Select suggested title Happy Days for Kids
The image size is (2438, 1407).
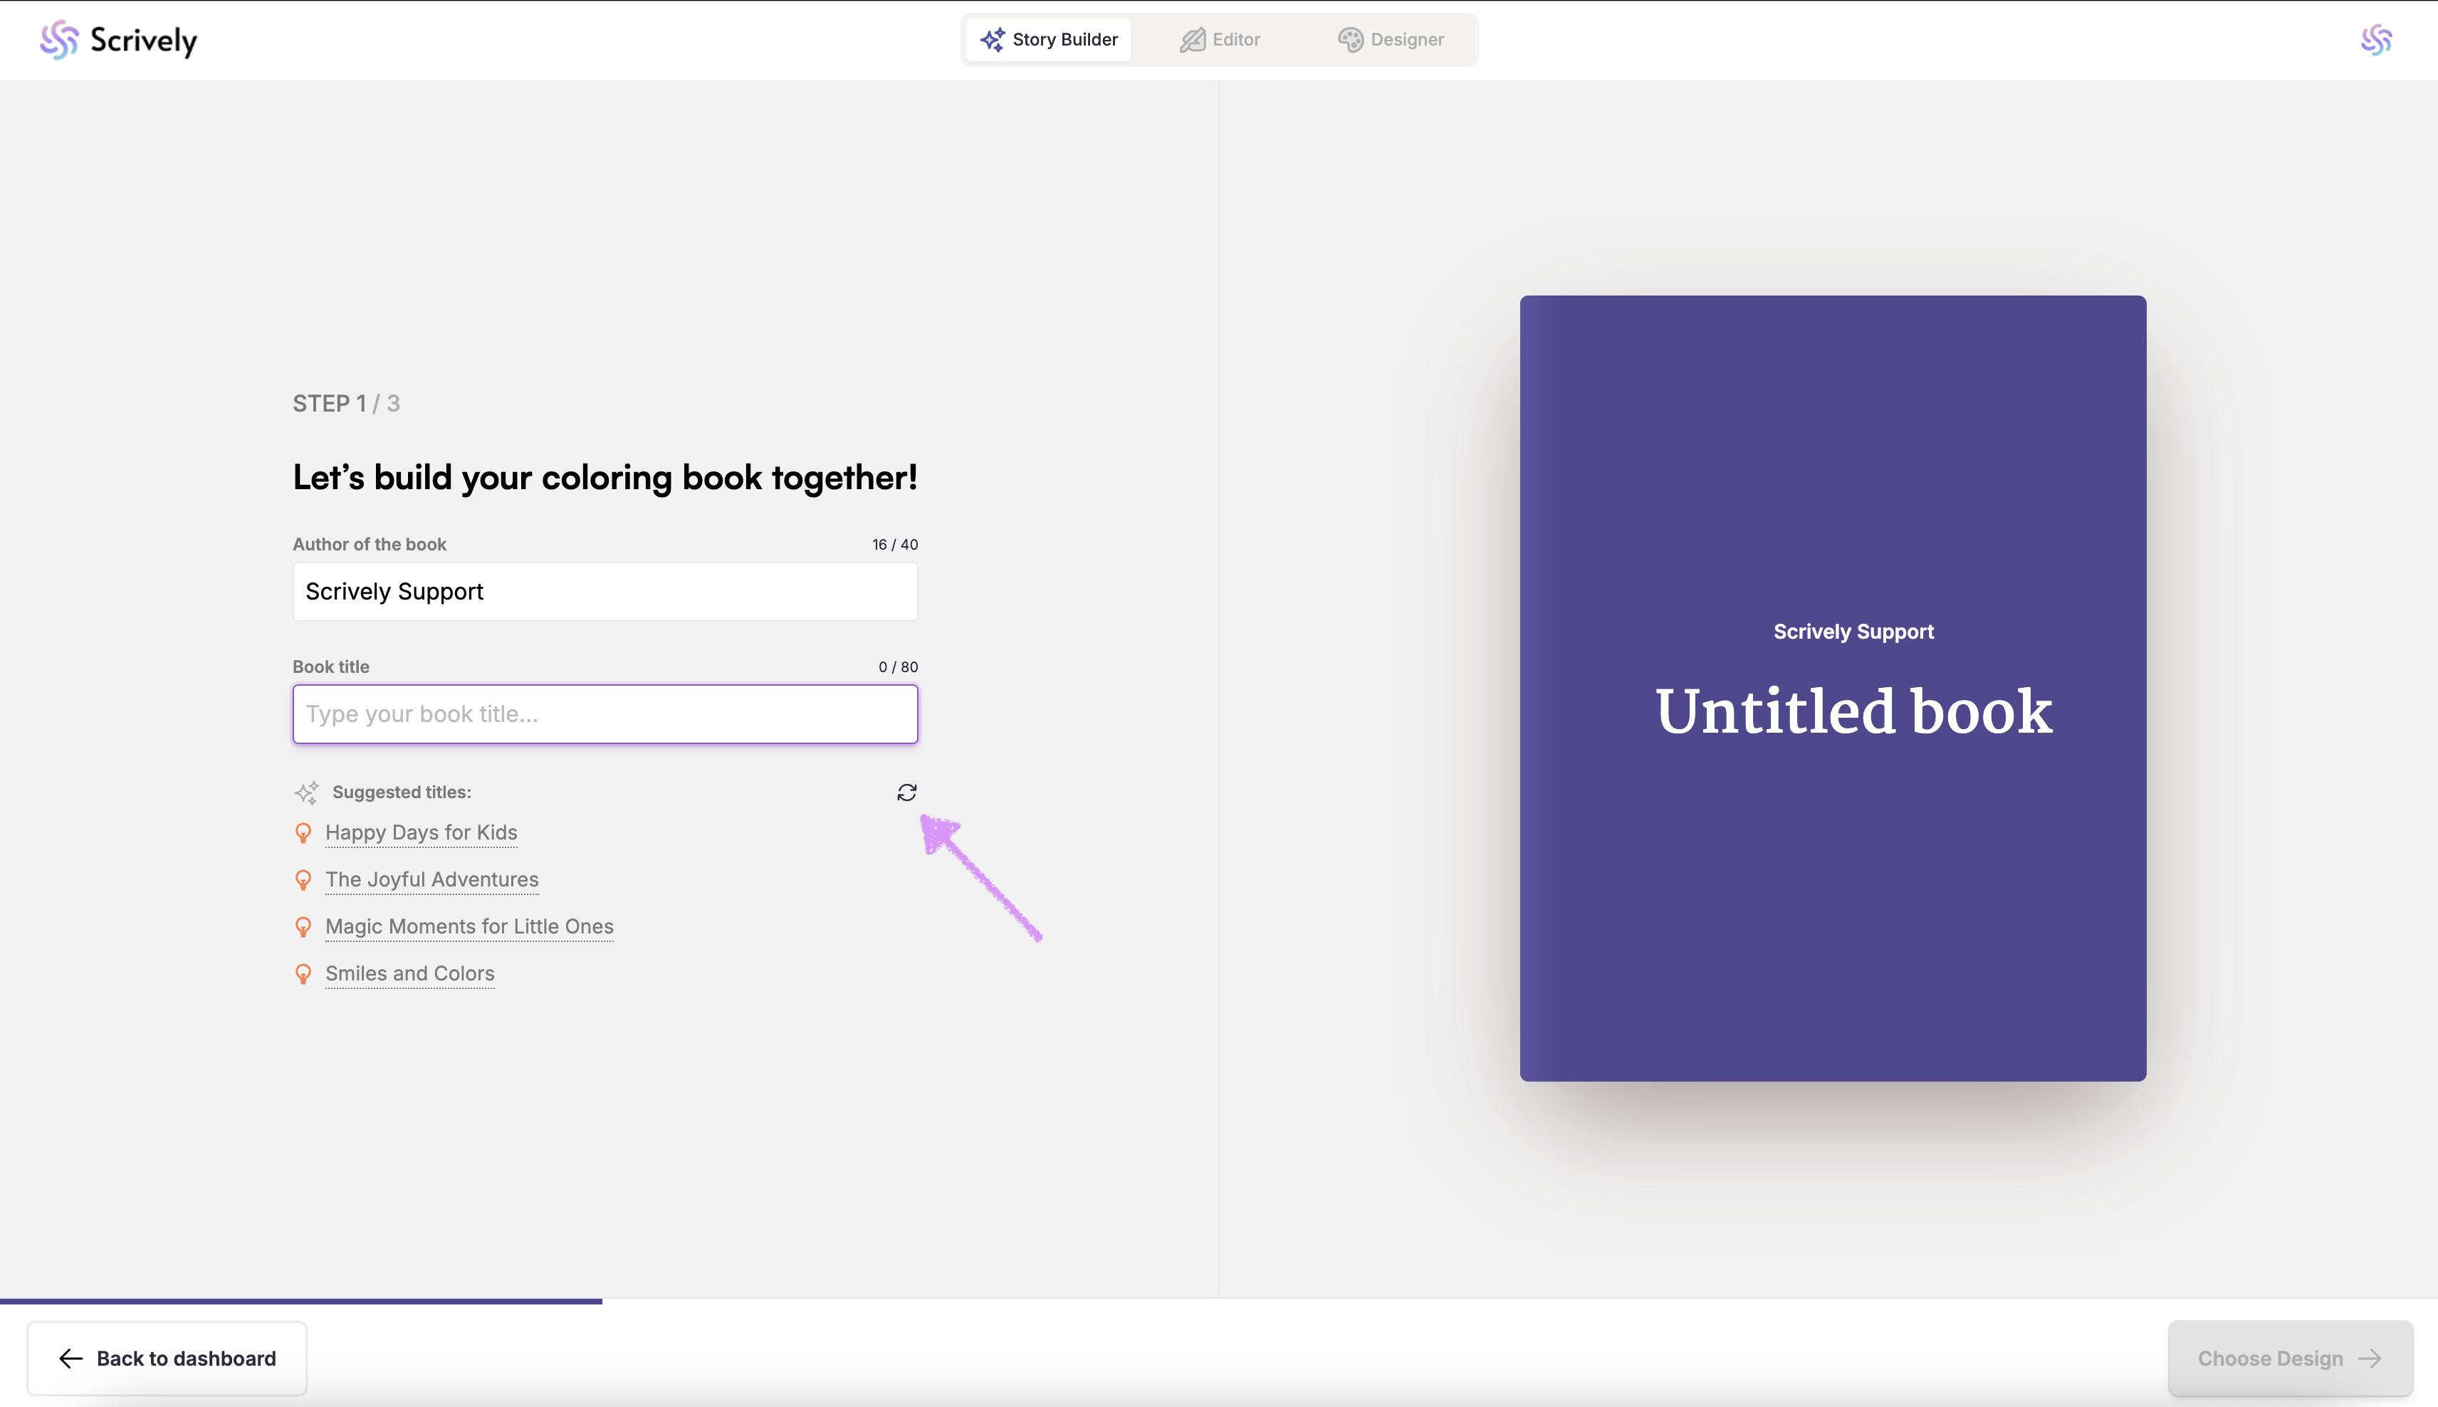coord(422,833)
